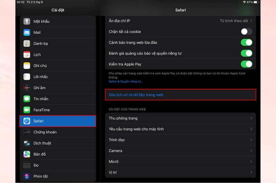Select Danh bạ in settings sidebar
Screen dimensions: 276x183
[x=58, y=43]
